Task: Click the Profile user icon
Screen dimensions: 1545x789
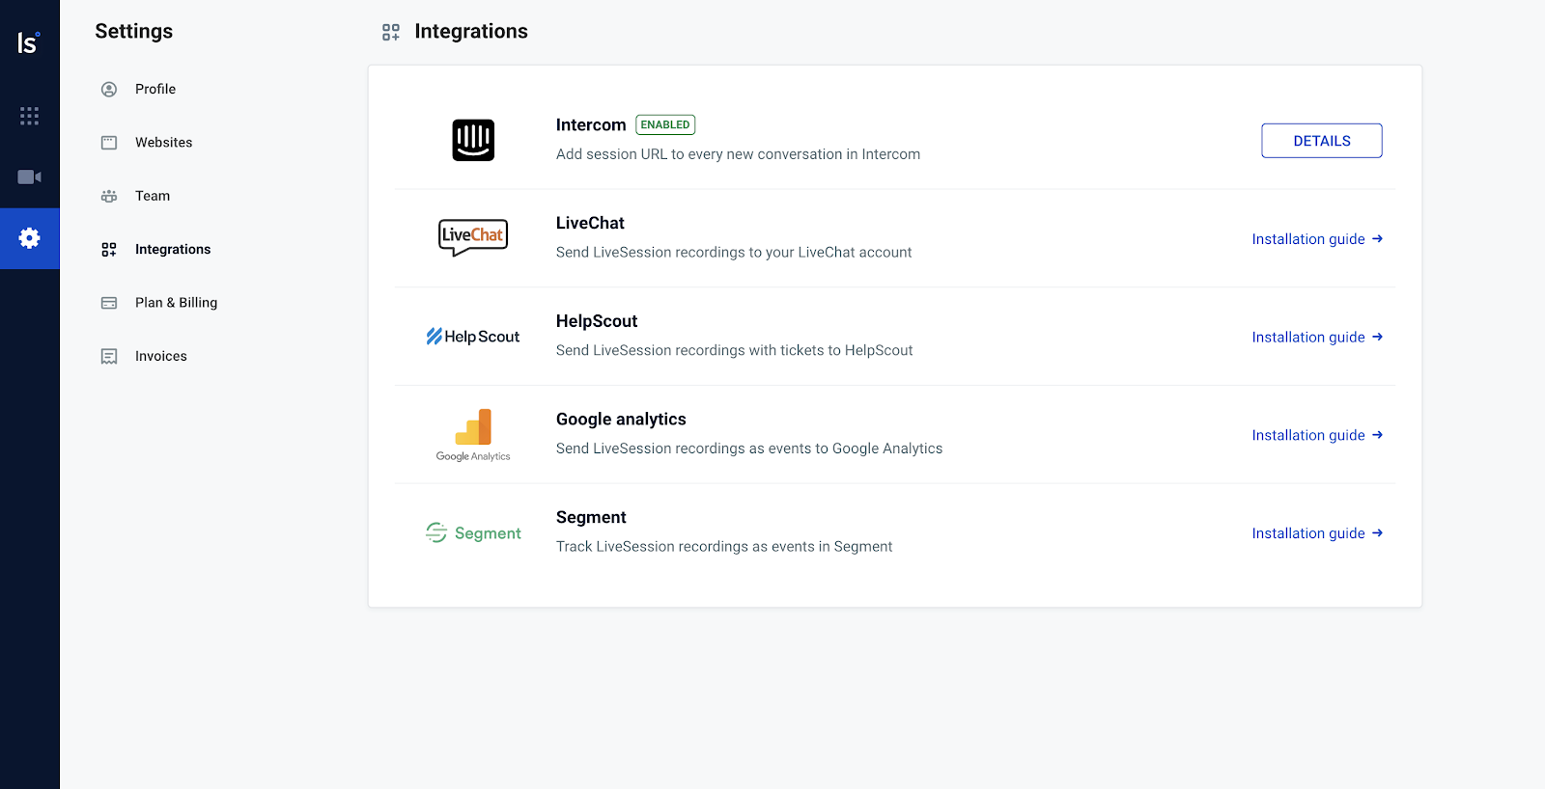Action: pos(109,89)
